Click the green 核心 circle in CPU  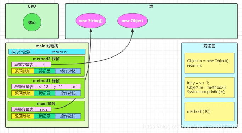tap(32, 22)
